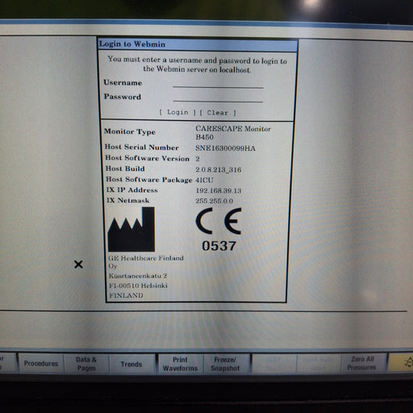Click the Host Software Version label
Viewport: 413px width, 413px height.
[x=147, y=158]
